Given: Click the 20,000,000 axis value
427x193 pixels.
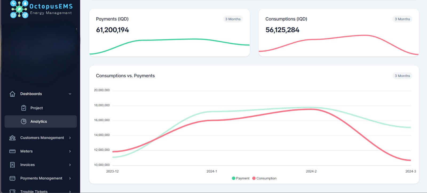Looking at the screenshot, I should tap(102, 90).
